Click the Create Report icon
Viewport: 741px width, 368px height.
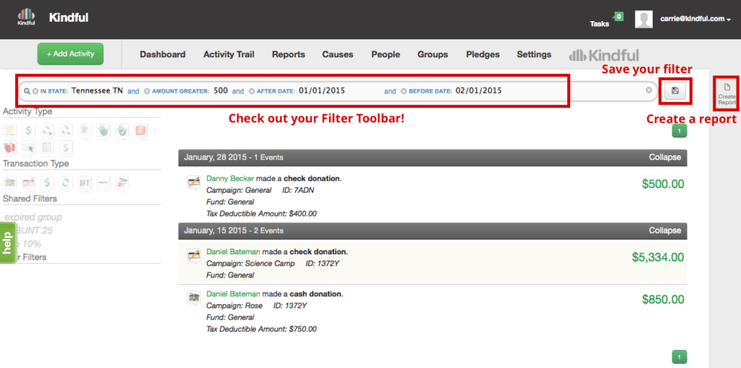click(x=727, y=93)
